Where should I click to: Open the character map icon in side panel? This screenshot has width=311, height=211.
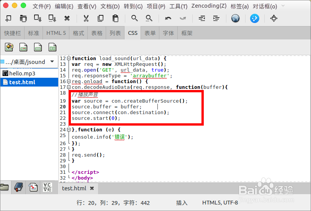pos(47,187)
